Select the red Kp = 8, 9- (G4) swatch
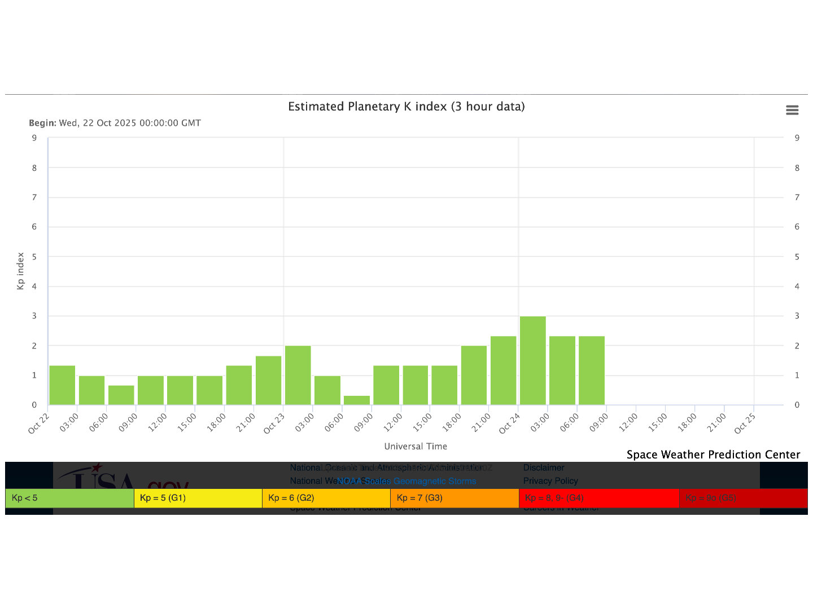813x609 pixels. tap(598, 498)
